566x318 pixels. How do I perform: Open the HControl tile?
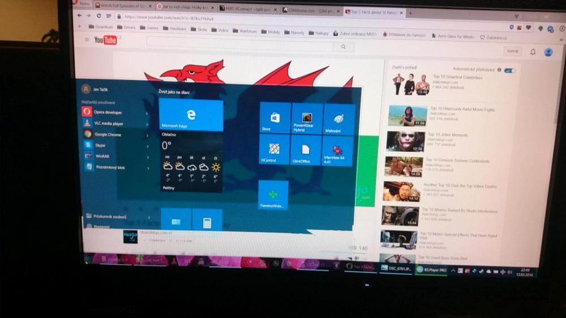coord(274,150)
